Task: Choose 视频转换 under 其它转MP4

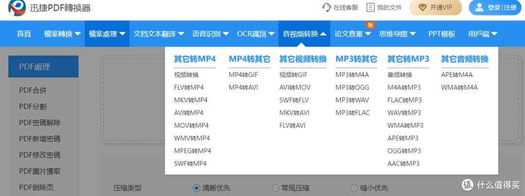Action: click(x=186, y=75)
